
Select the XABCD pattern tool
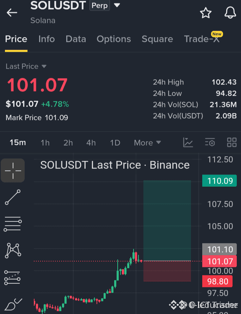13,250
